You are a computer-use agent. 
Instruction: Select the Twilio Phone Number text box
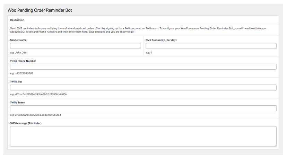coord(143,67)
